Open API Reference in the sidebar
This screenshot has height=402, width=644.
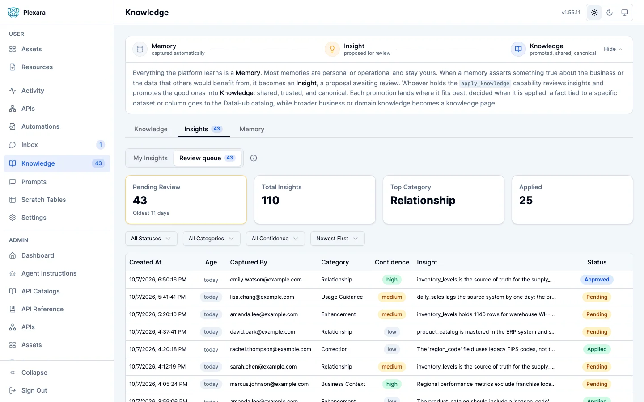click(x=57, y=309)
